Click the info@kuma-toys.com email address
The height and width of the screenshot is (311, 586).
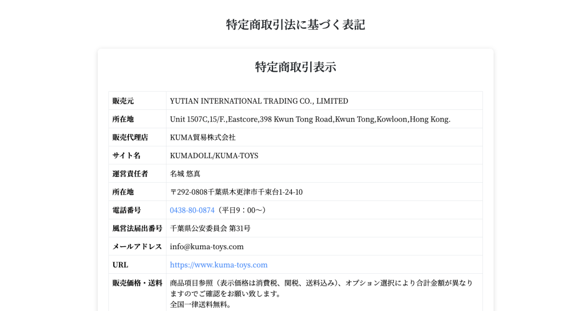point(207,247)
